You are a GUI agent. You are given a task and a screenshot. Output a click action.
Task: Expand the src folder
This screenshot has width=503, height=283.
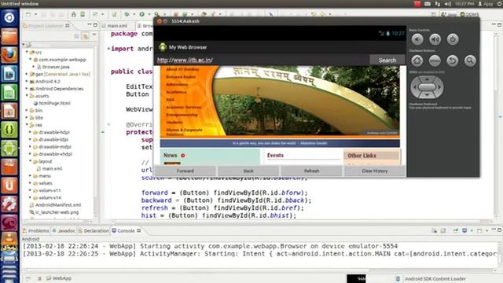pos(27,52)
